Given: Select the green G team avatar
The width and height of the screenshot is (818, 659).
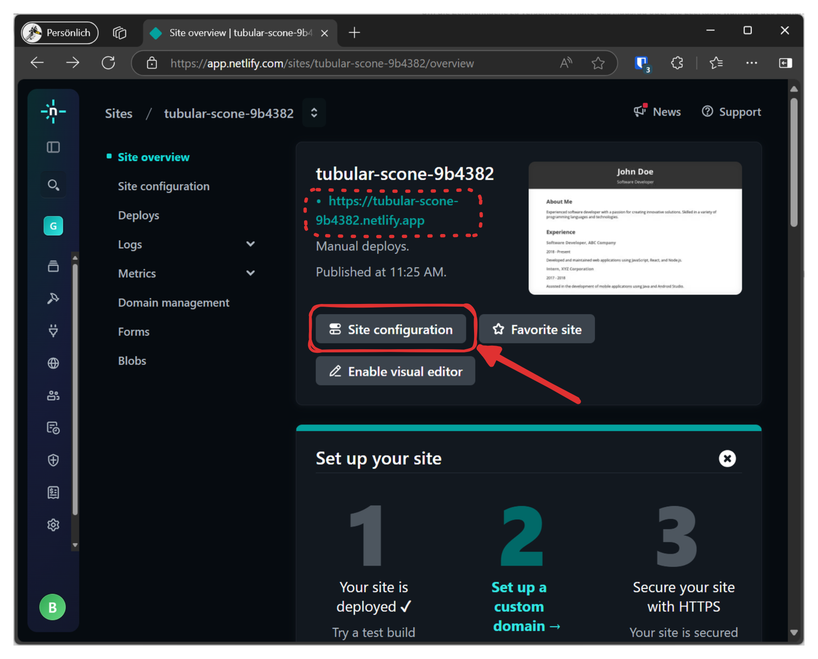Looking at the screenshot, I should tap(53, 225).
